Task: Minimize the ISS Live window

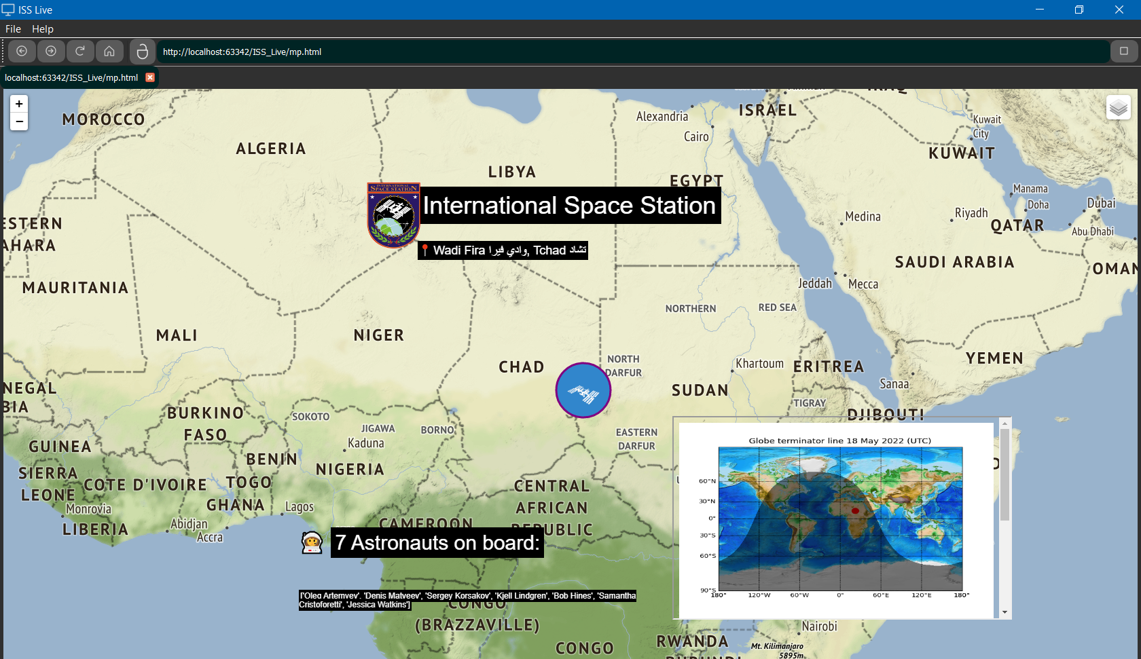Action: 1040,10
